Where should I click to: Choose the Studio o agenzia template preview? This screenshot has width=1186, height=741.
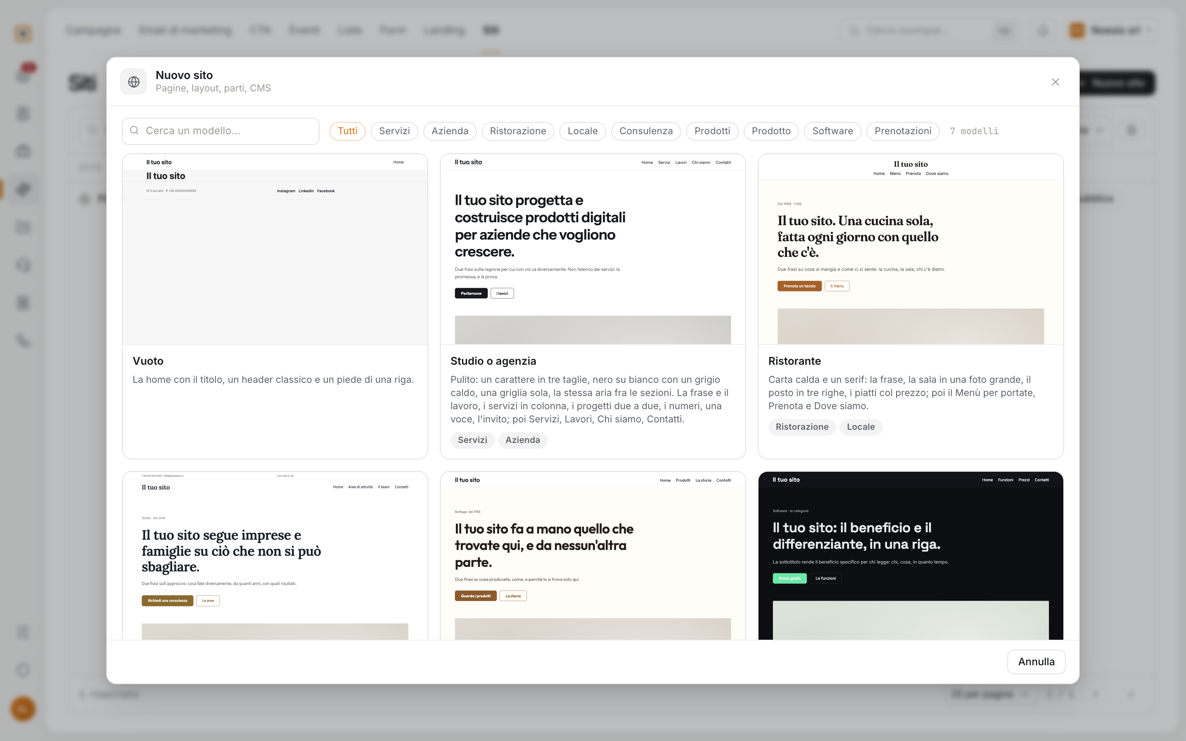click(593, 249)
